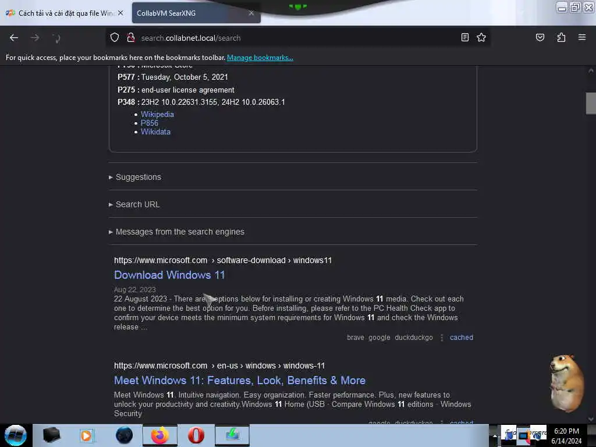Go back to the previous page

click(x=14, y=38)
